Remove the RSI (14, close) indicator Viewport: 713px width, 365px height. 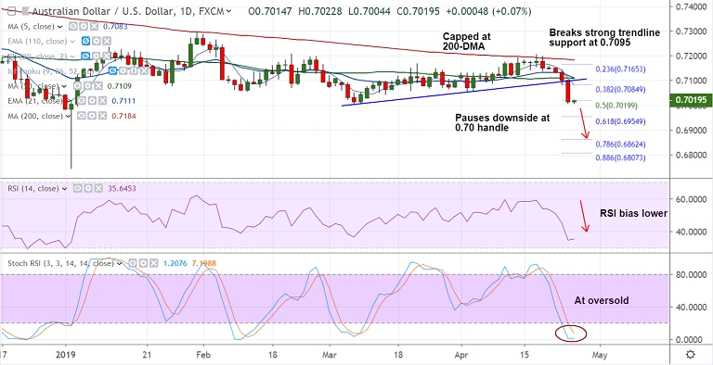98,188
